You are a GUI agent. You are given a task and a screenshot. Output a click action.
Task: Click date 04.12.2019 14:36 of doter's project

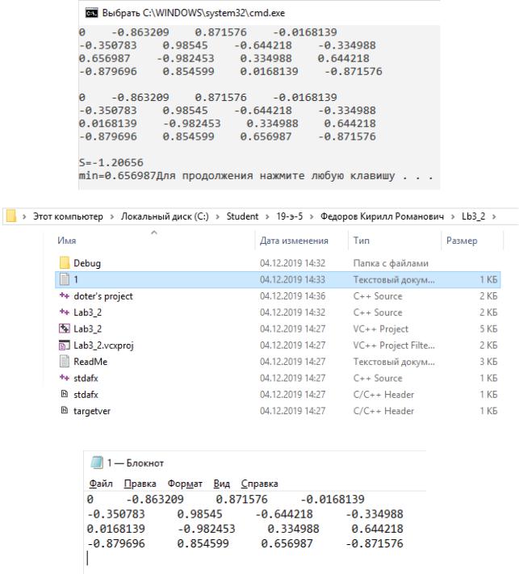292,295
